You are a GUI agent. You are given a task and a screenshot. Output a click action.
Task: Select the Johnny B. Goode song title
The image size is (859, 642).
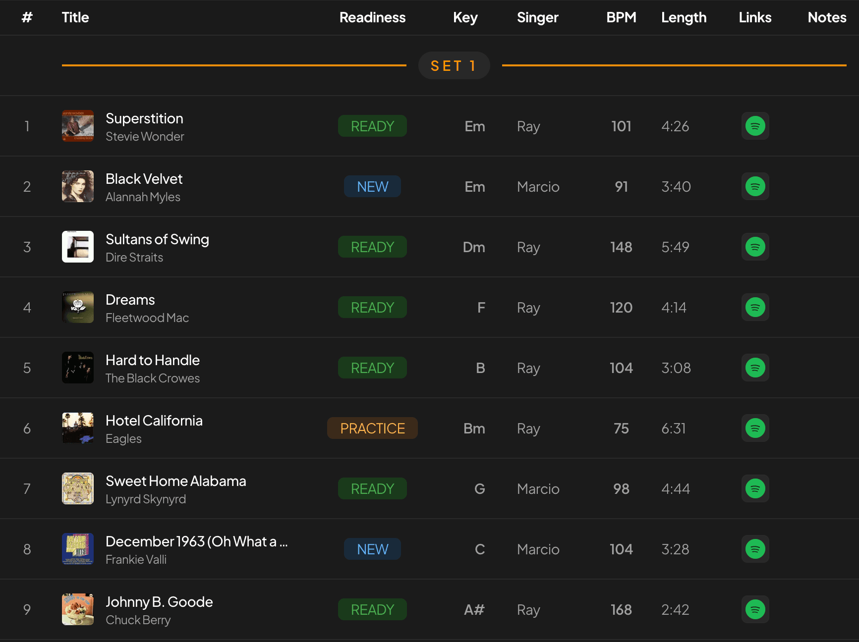click(x=159, y=602)
